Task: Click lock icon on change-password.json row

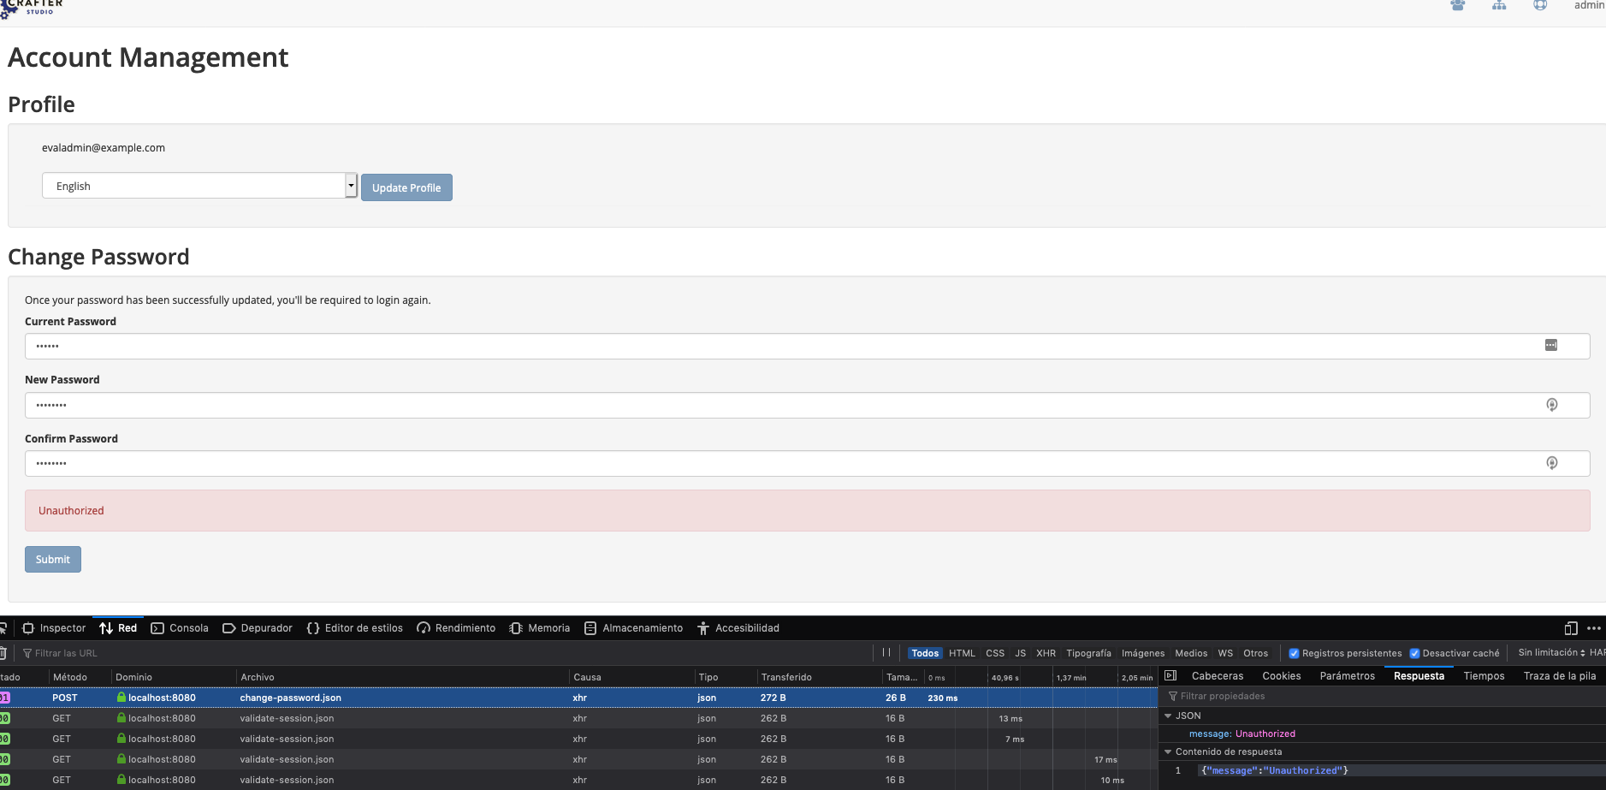Action: tap(121, 697)
